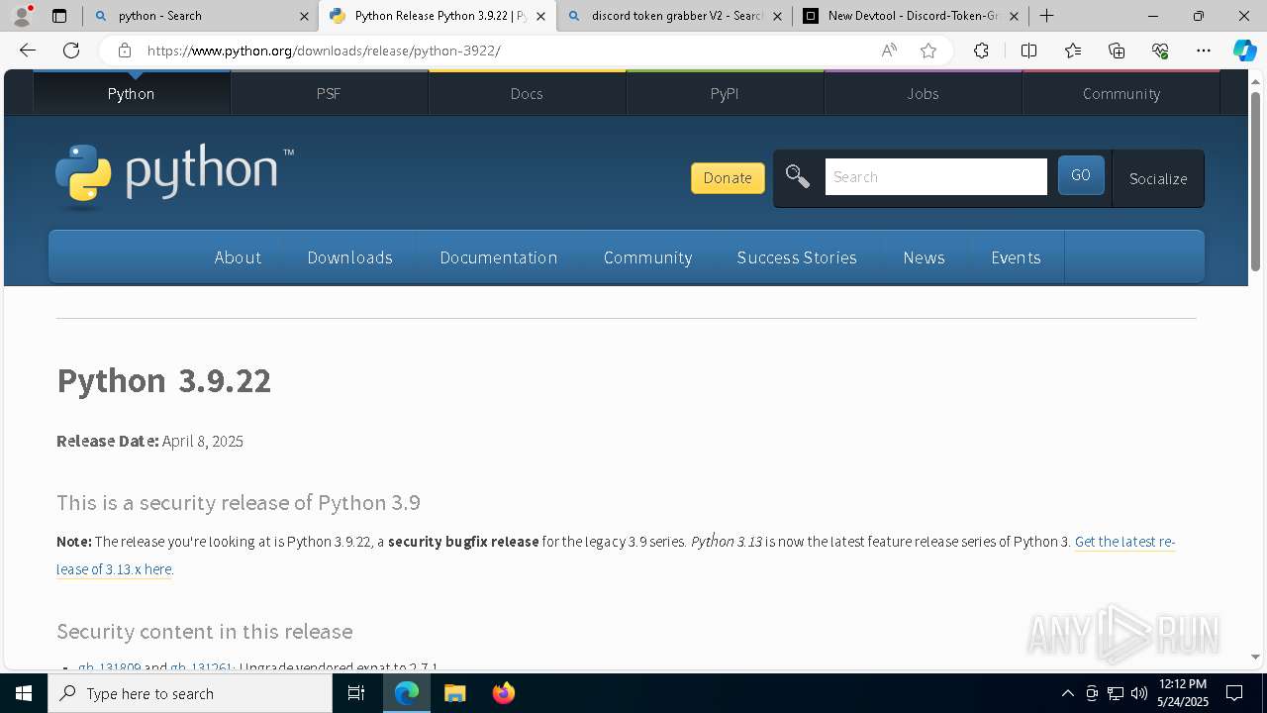Select the Python top navigation tab
The width and height of the screenshot is (1267, 713).
pos(131,93)
